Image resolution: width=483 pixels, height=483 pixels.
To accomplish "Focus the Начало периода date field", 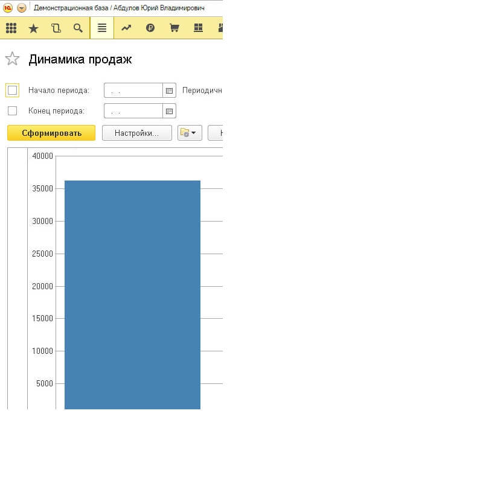I will coord(133,90).
